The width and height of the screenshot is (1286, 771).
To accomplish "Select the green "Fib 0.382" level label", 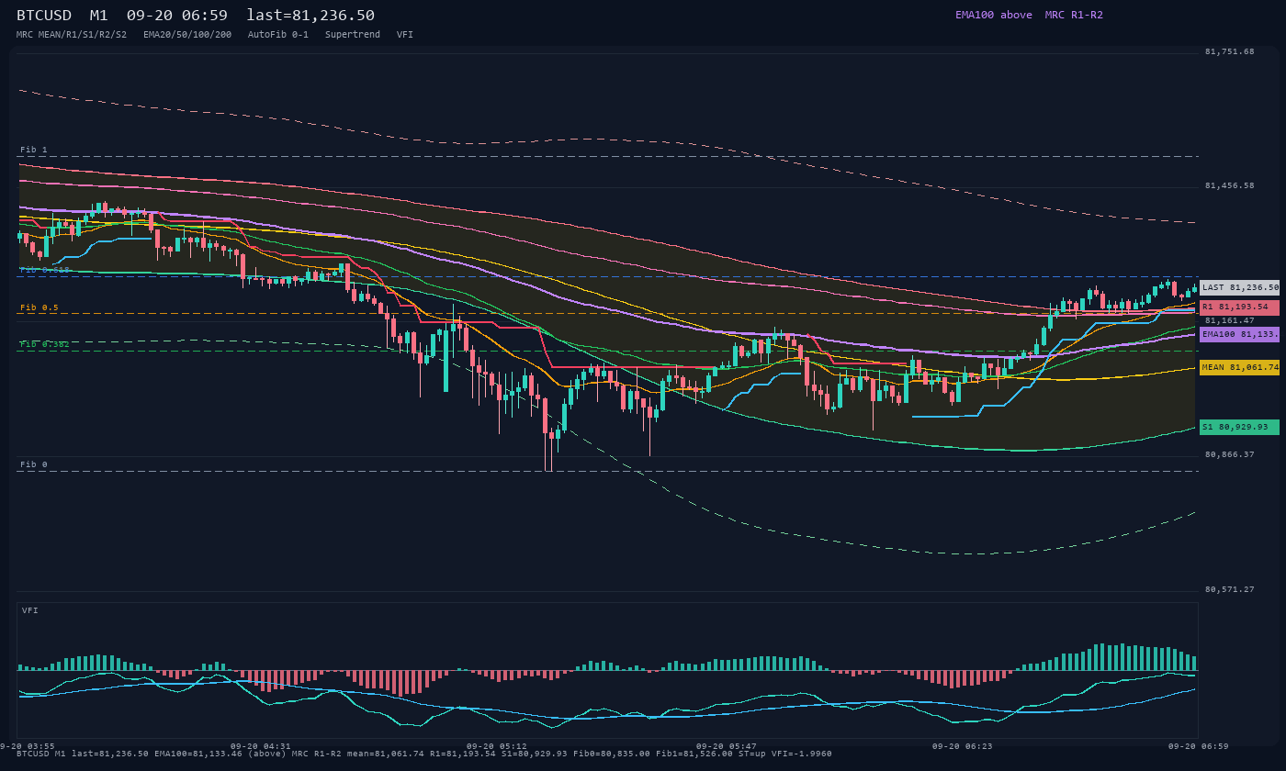I will [x=45, y=344].
